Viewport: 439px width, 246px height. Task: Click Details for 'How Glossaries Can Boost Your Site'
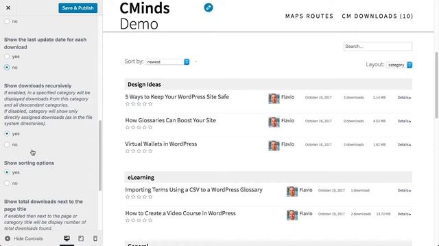(404, 121)
